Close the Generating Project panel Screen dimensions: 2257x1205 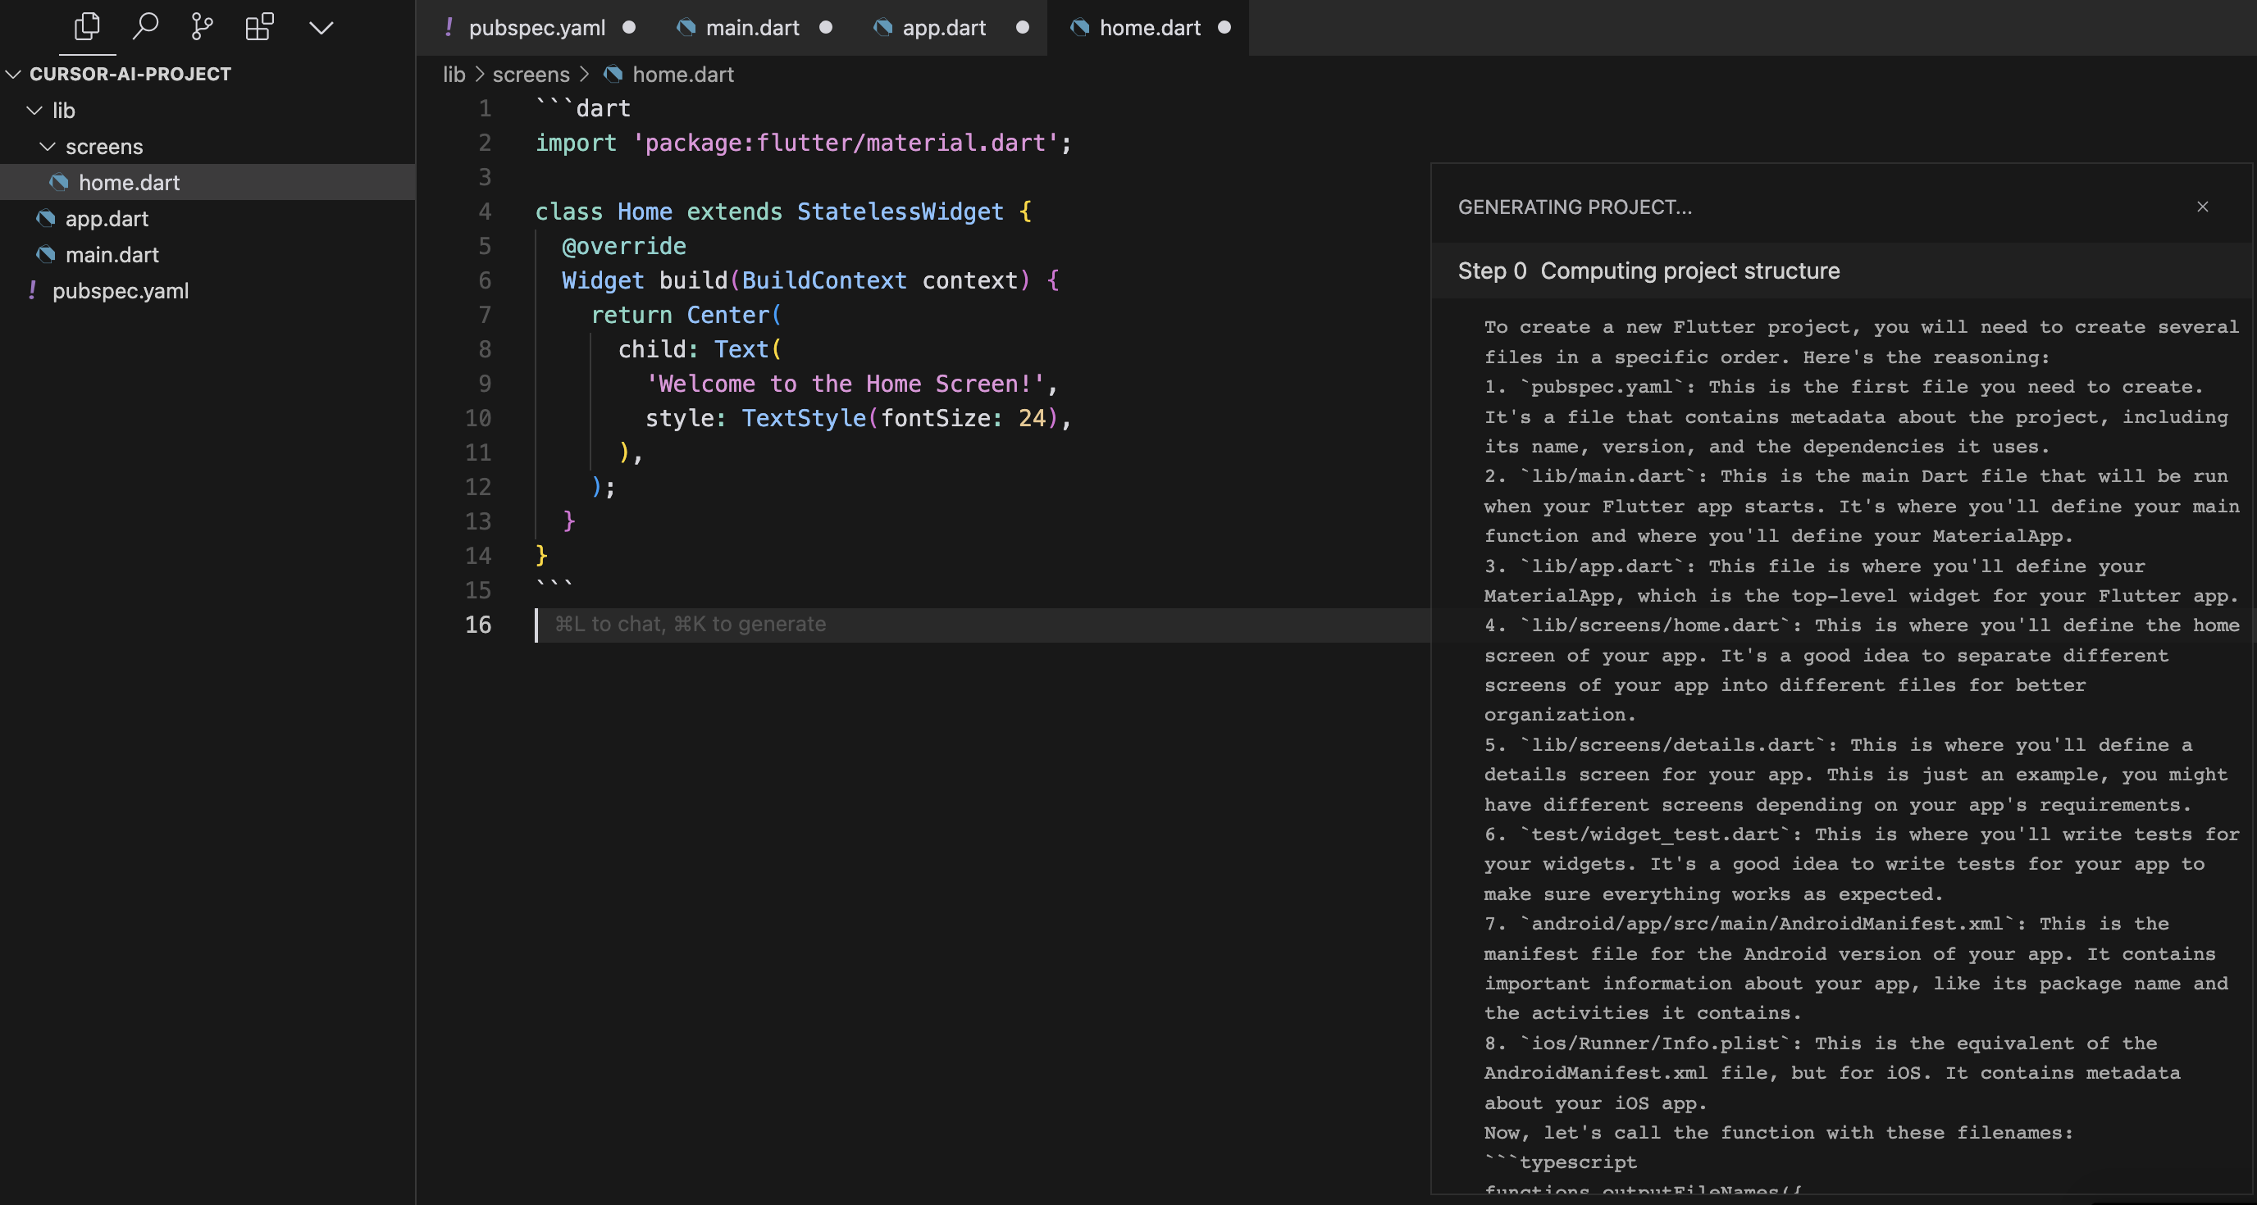pyautogui.click(x=2203, y=207)
